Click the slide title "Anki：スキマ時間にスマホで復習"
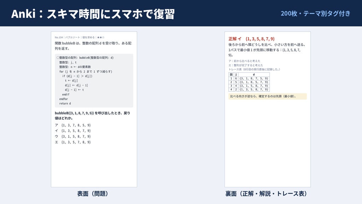This screenshot has width=362, height=204. tap(93, 14)
